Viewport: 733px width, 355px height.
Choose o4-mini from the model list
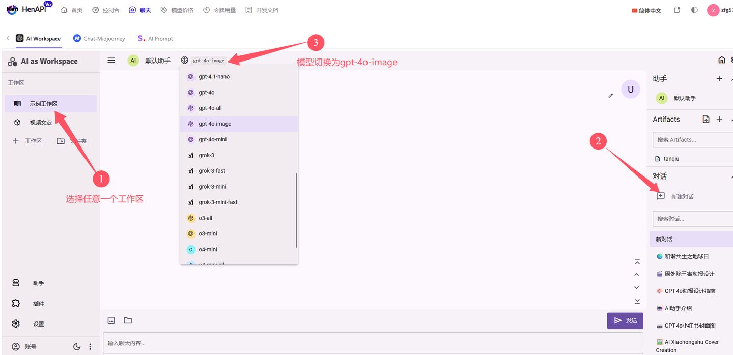click(239, 250)
